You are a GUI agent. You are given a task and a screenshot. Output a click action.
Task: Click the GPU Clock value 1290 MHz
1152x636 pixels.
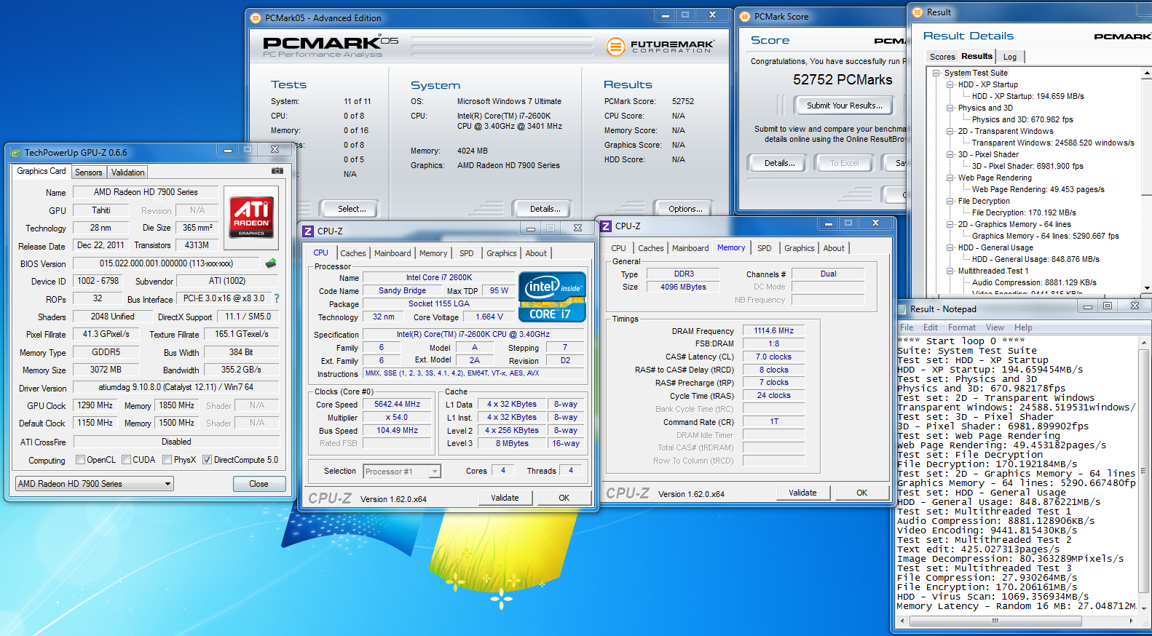point(95,405)
